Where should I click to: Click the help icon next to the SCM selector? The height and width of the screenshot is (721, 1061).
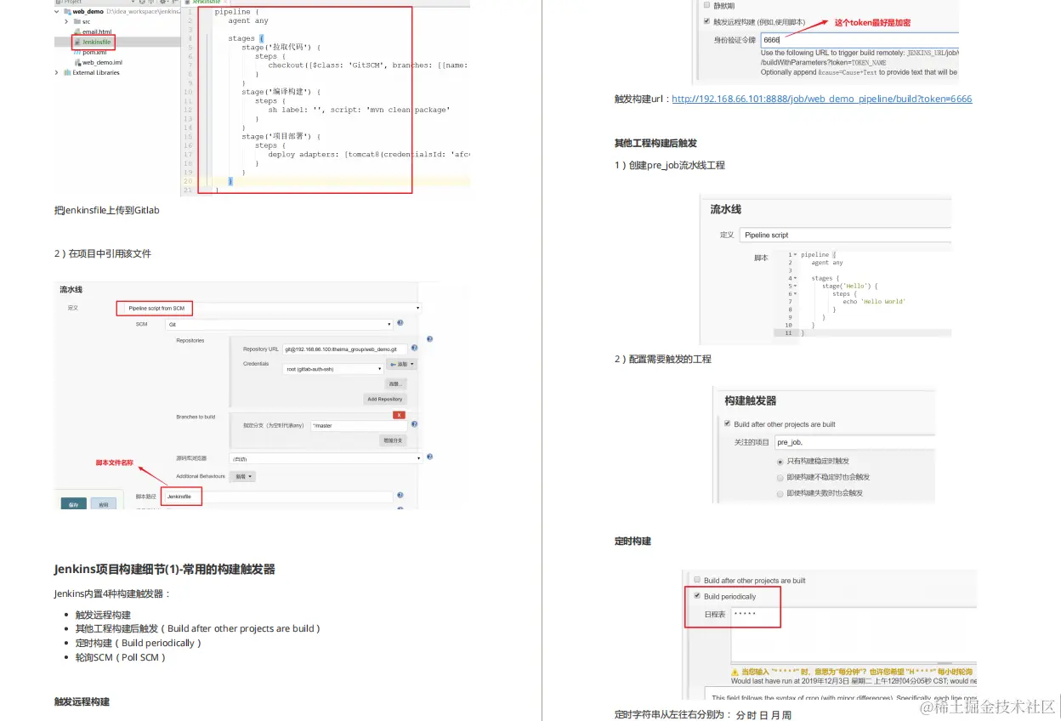pos(400,324)
